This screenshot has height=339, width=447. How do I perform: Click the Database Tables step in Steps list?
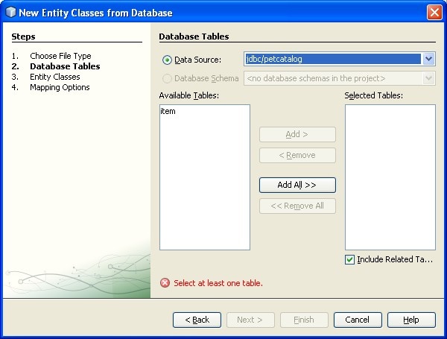point(65,66)
